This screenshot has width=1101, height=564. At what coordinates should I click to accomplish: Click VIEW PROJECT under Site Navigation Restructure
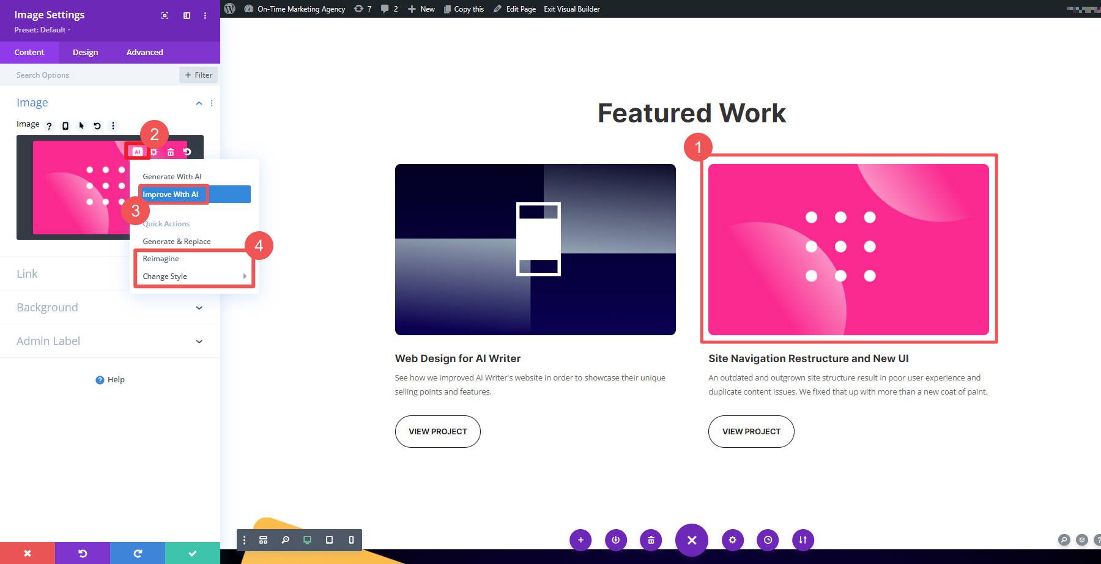(x=751, y=431)
